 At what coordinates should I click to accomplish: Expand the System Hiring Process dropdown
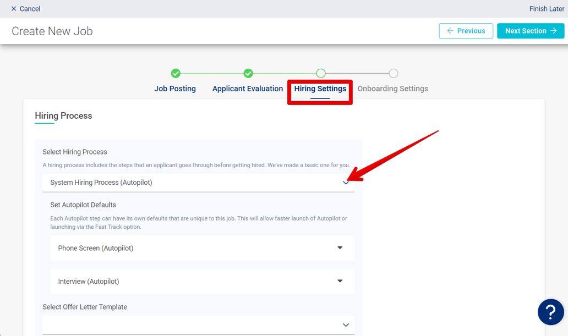point(347,182)
